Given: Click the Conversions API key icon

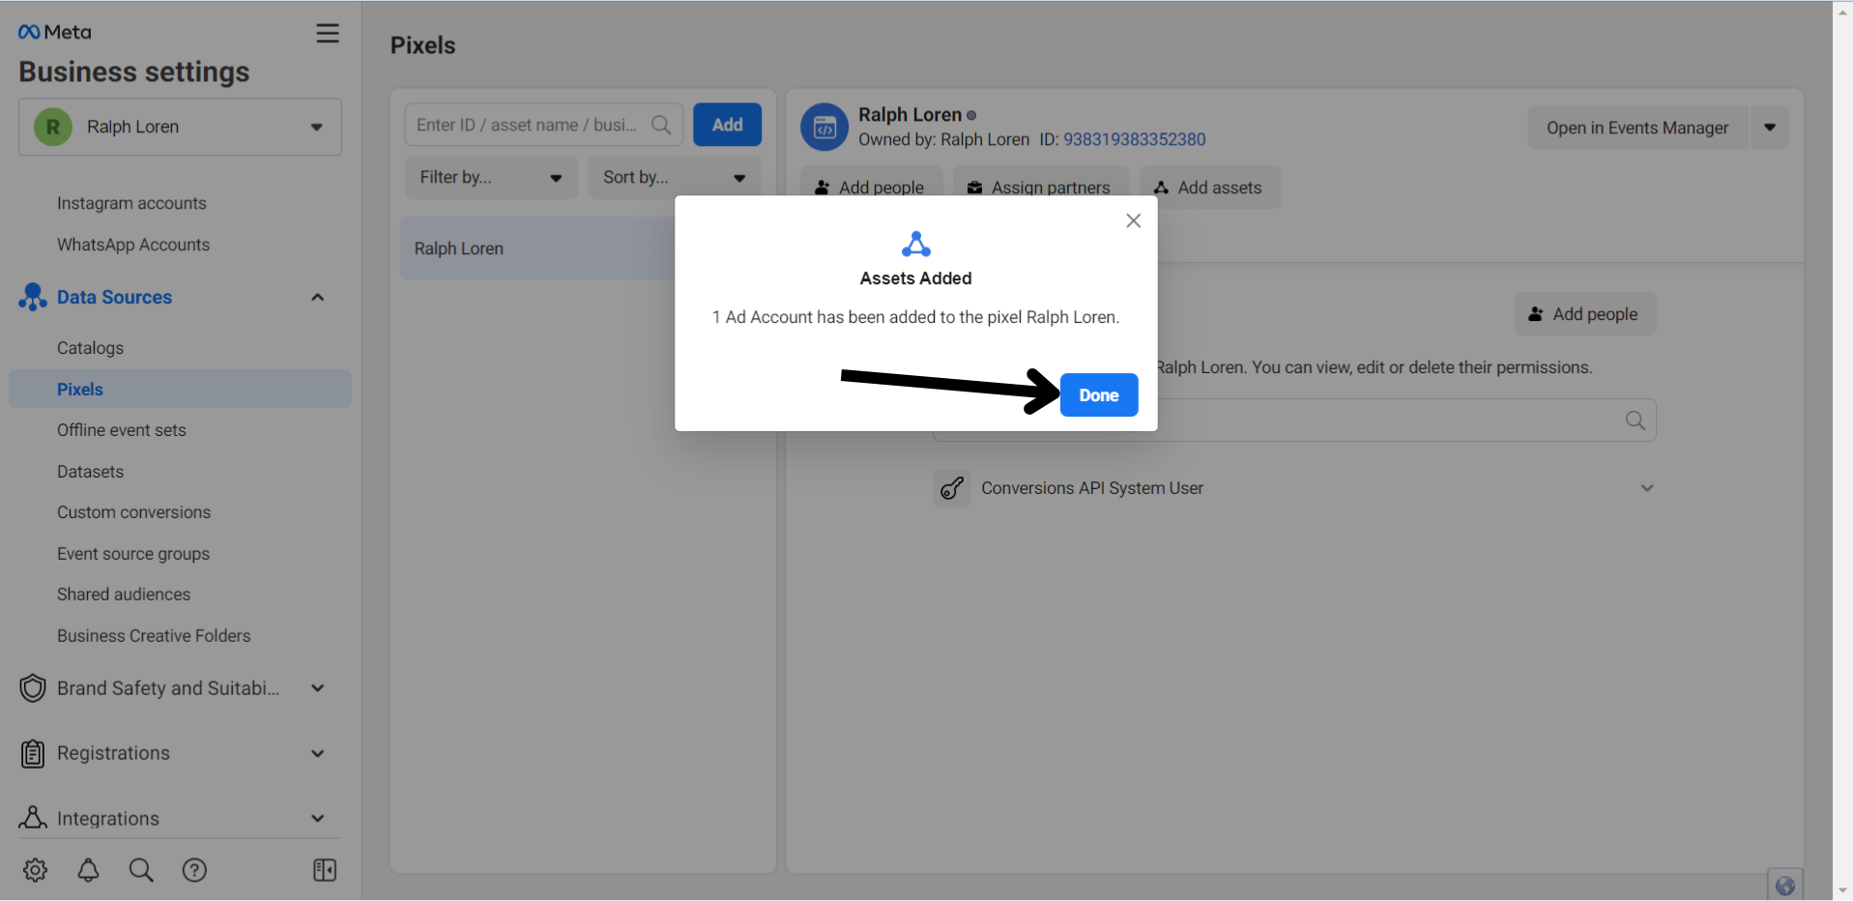Looking at the screenshot, I should tap(952, 488).
